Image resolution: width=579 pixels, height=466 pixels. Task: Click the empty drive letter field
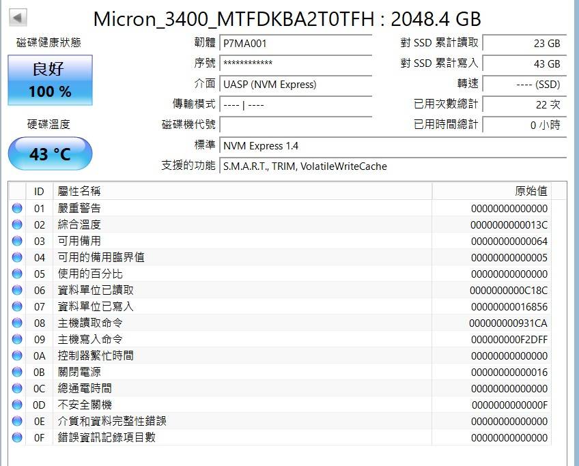point(296,125)
